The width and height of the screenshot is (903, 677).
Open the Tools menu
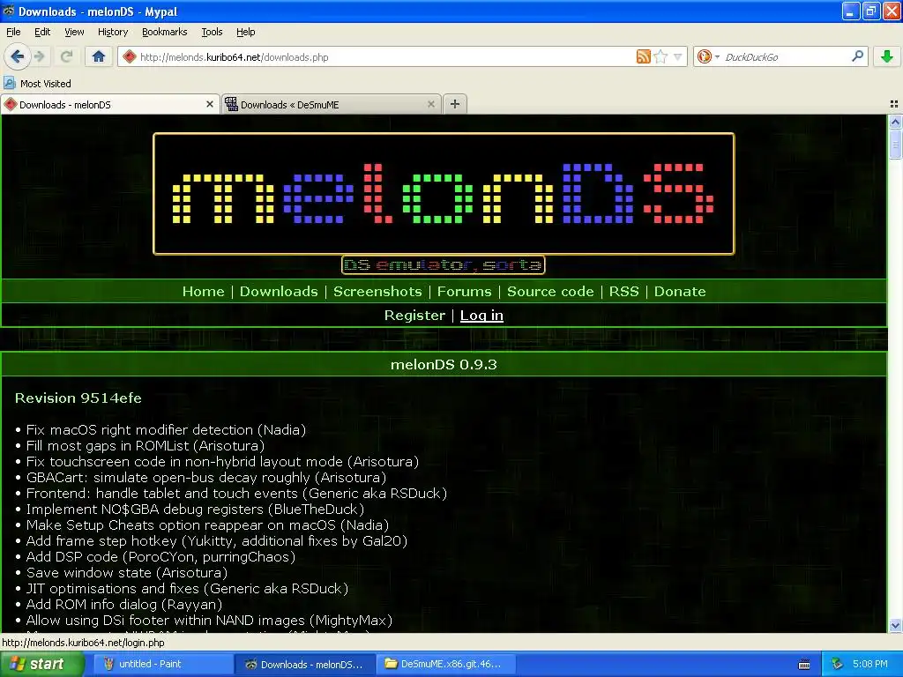pos(212,32)
